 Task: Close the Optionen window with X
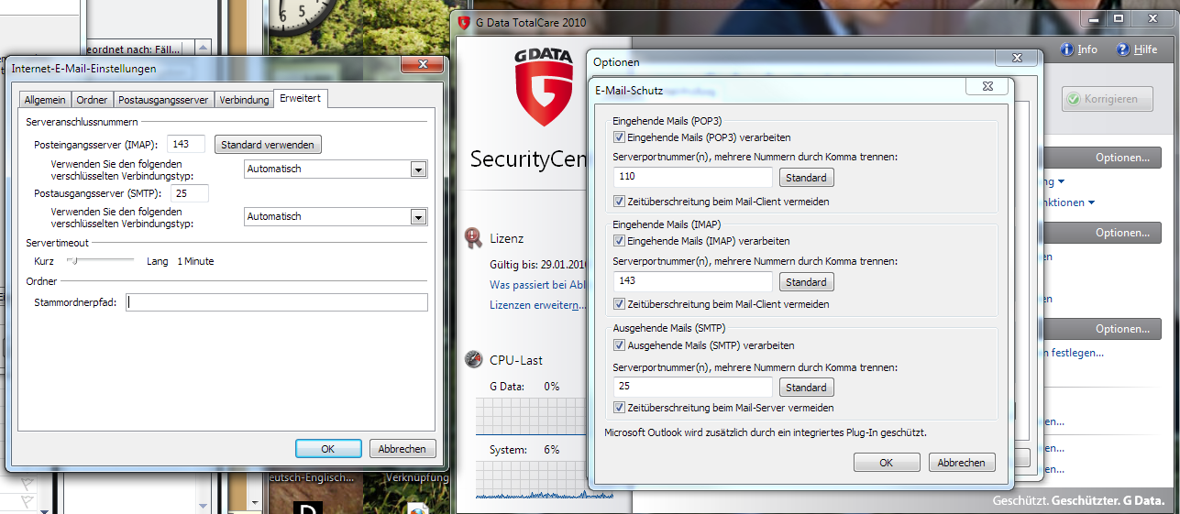pyautogui.click(x=1016, y=60)
